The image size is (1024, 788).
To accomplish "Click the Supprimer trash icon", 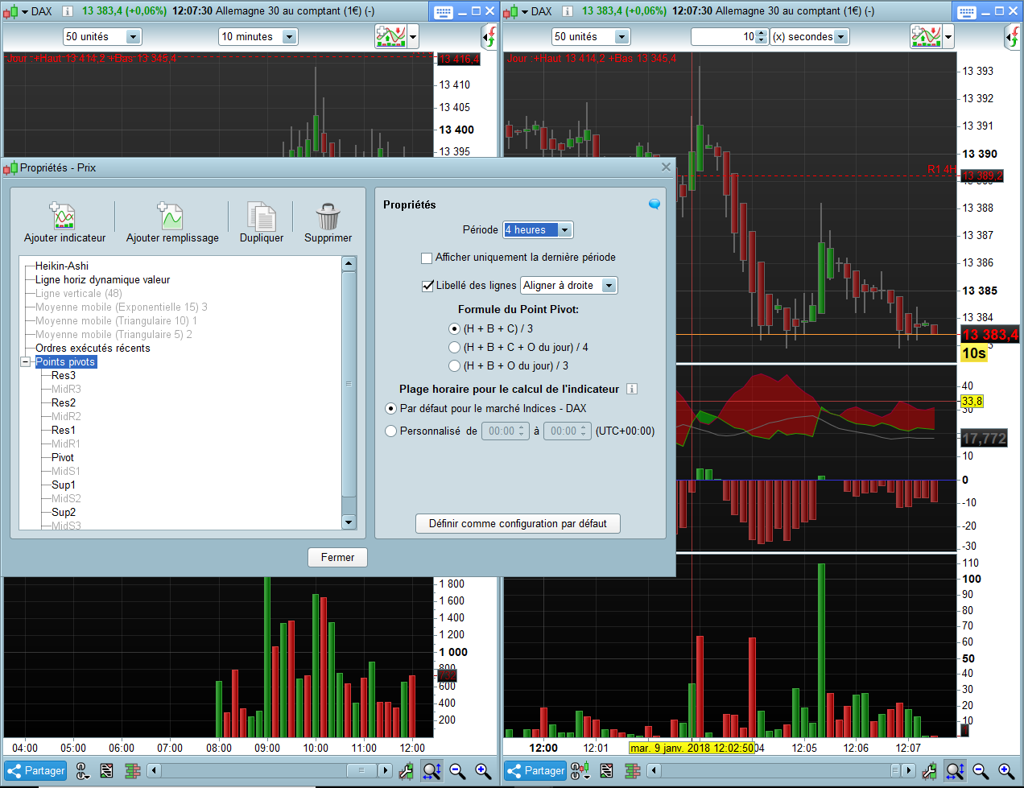I will [x=328, y=216].
